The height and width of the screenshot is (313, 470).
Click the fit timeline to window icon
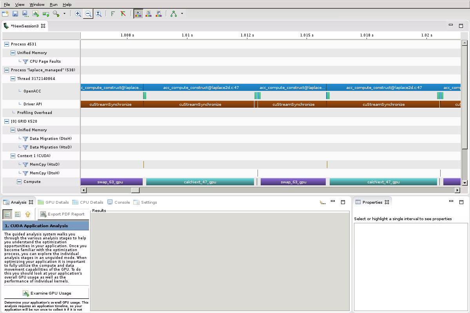tap(98, 14)
